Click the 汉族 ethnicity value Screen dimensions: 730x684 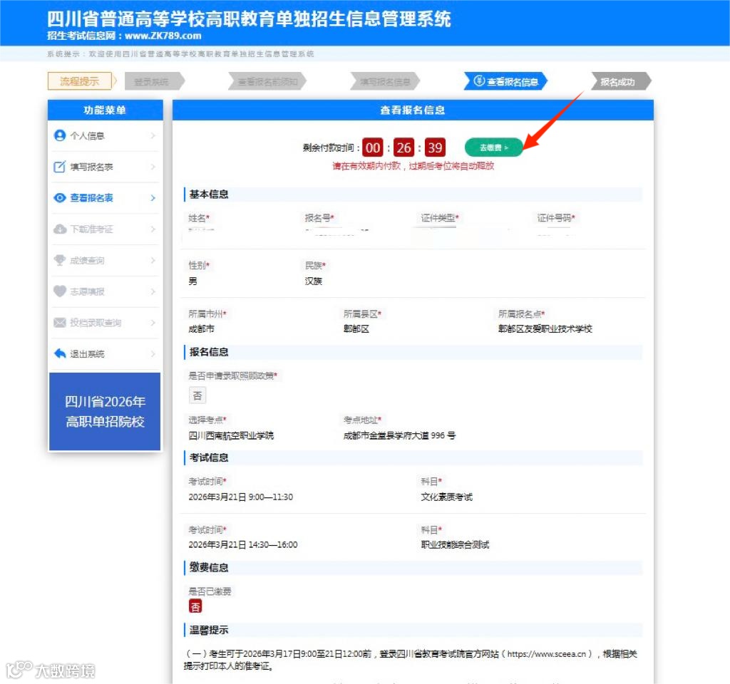click(314, 281)
